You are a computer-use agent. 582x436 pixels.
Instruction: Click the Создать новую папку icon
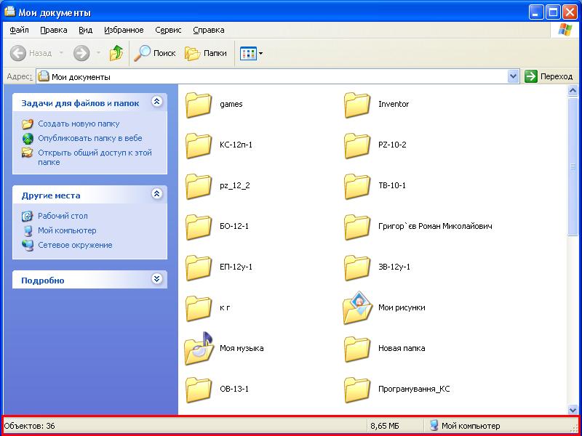tap(28, 124)
